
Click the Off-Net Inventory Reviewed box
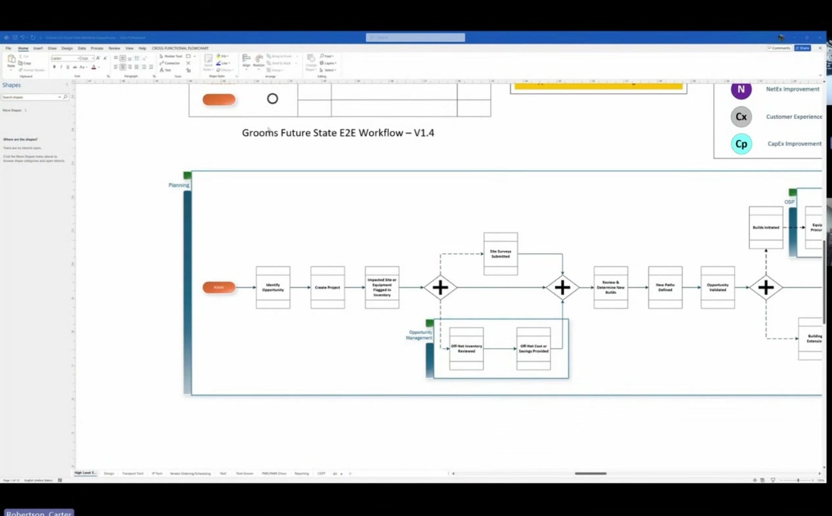pyautogui.click(x=466, y=348)
